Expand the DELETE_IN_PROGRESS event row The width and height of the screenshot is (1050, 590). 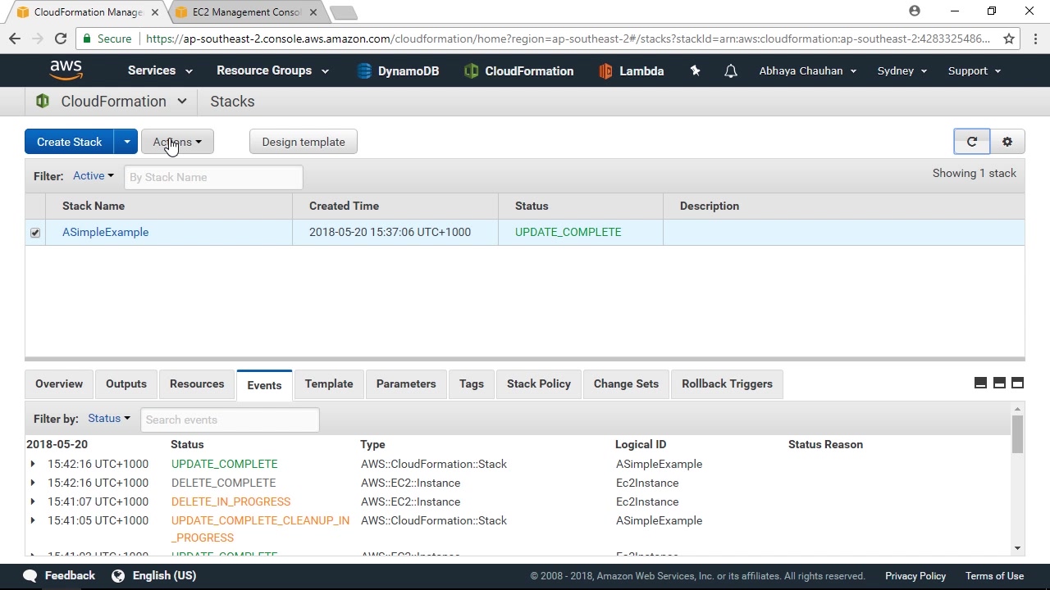[x=33, y=501]
